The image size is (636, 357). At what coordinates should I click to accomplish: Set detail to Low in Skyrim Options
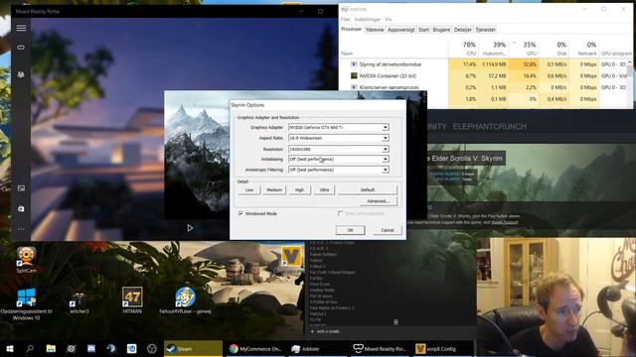tap(249, 189)
